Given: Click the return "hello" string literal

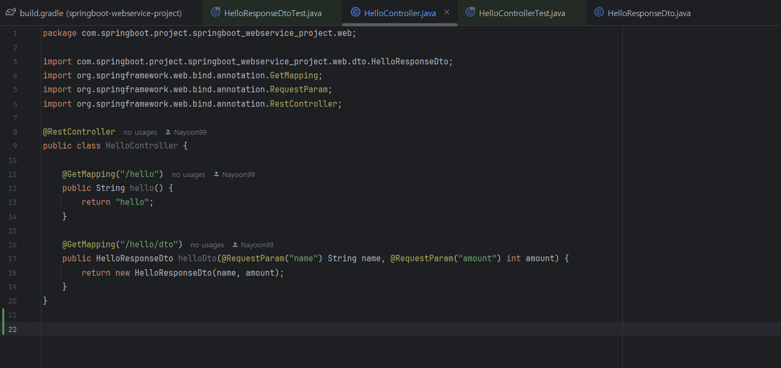Looking at the screenshot, I should click(x=132, y=202).
